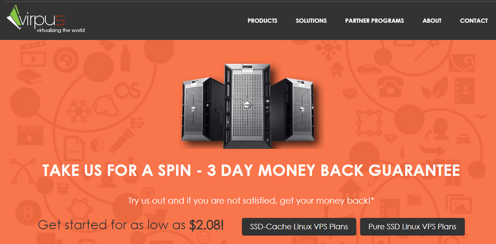Click SSD-Cache Linux VPS Plans button
This screenshot has width=496, height=244.
pos(299,227)
